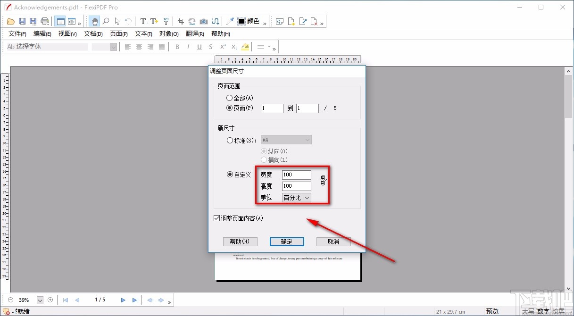Open a PDF with the folder icon
574x316 pixels.
click(x=10, y=21)
